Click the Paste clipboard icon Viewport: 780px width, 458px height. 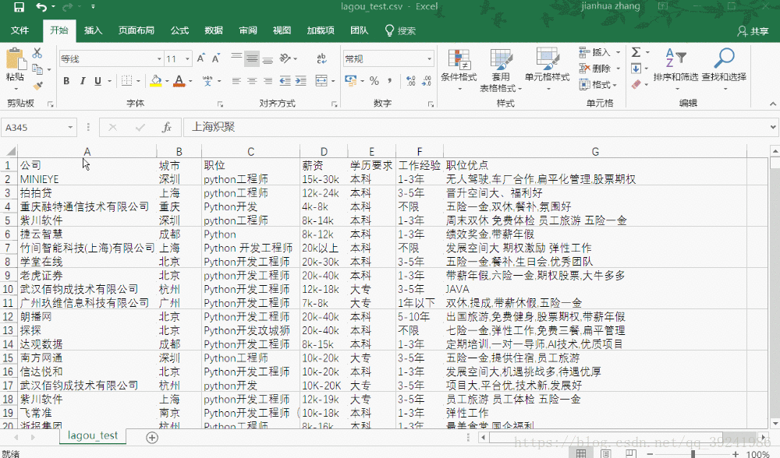15,58
